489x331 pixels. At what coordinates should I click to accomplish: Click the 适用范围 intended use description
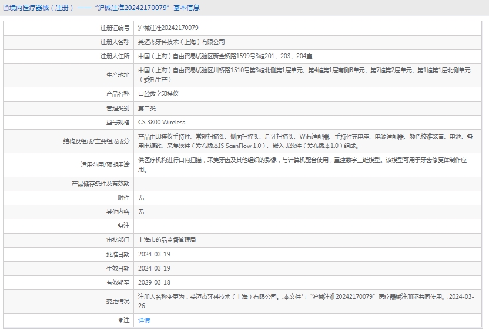pos(303,164)
